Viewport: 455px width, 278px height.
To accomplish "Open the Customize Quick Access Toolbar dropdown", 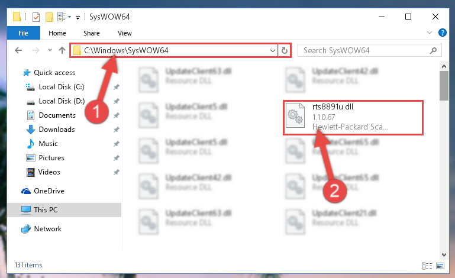I will click(x=78, y=18).
